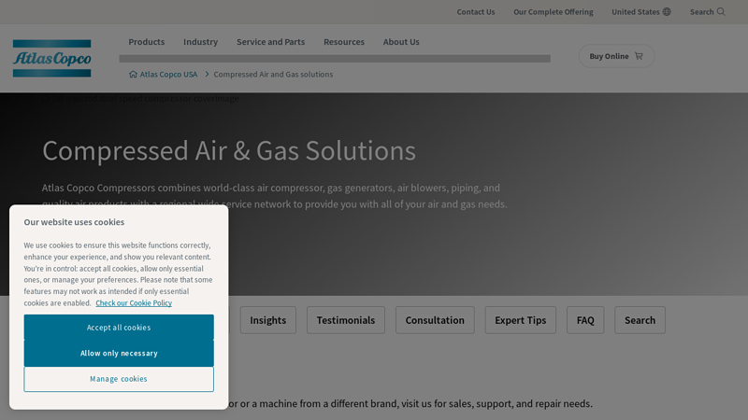Click the Atlas Copco logo
The width and height of the screenshot is (748, 420).
tap(52, 59)
